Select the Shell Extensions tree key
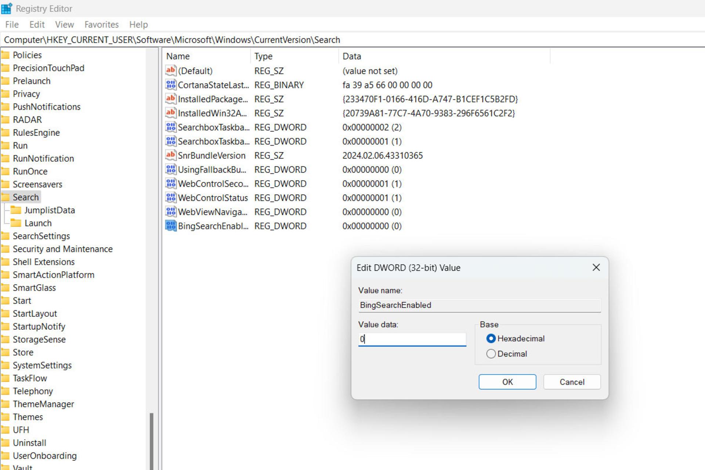Screen dimensions: 705x470 pos(44,262)
